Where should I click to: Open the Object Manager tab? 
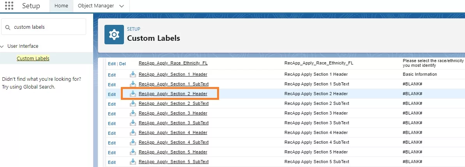click(x=96, y=6)
